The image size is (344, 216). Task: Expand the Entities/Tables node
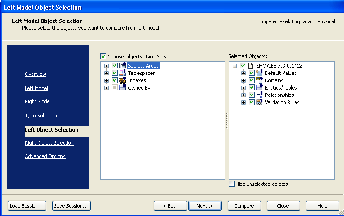244,88
